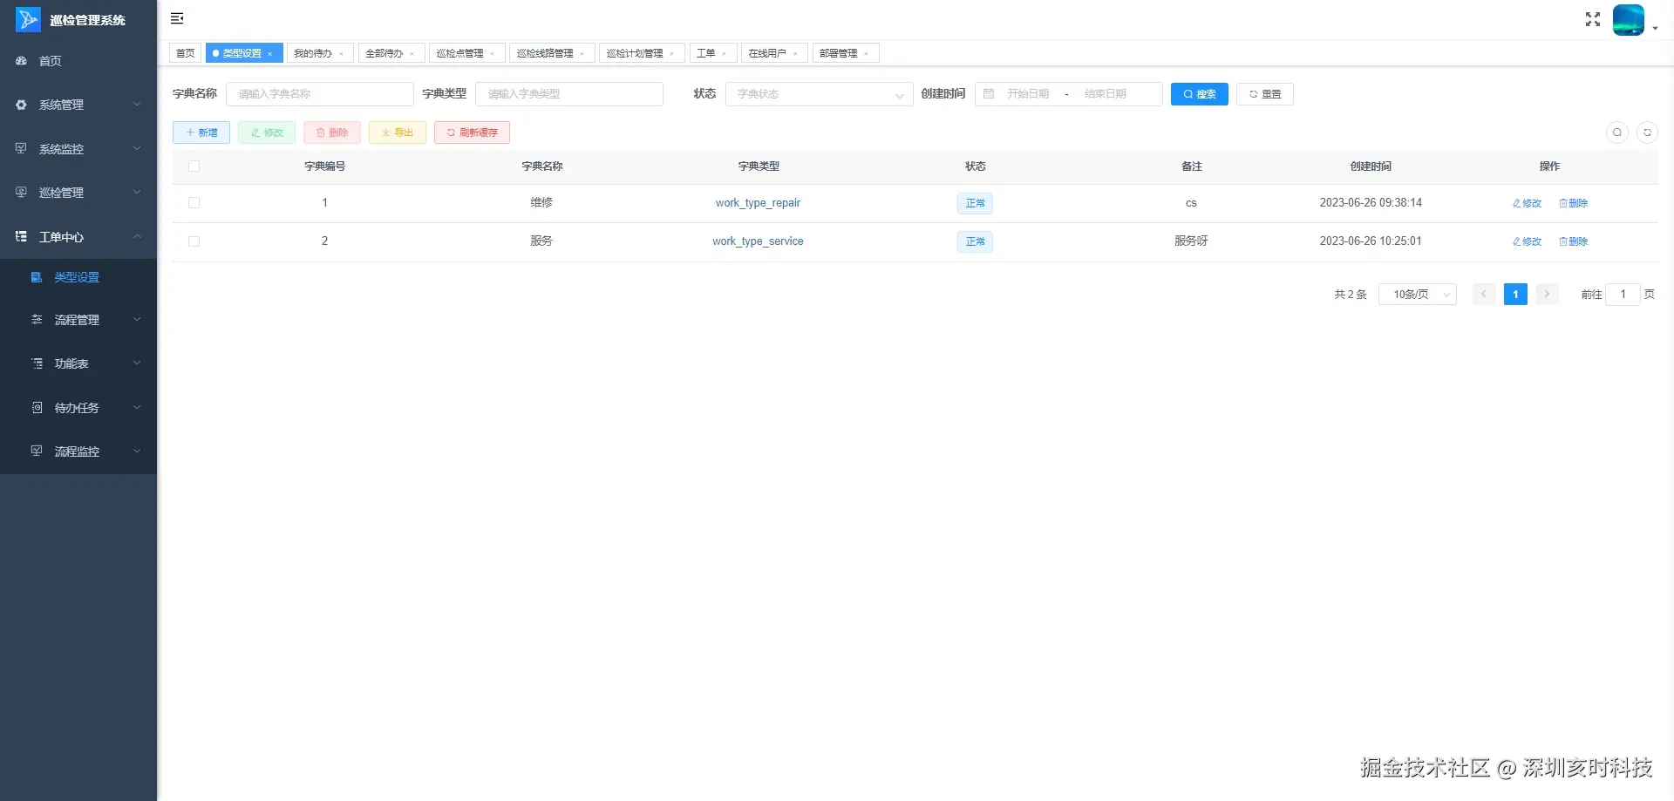Go to the next page arrow
This screenshot has height=801, width=1674.
[x=1547, y=295]
